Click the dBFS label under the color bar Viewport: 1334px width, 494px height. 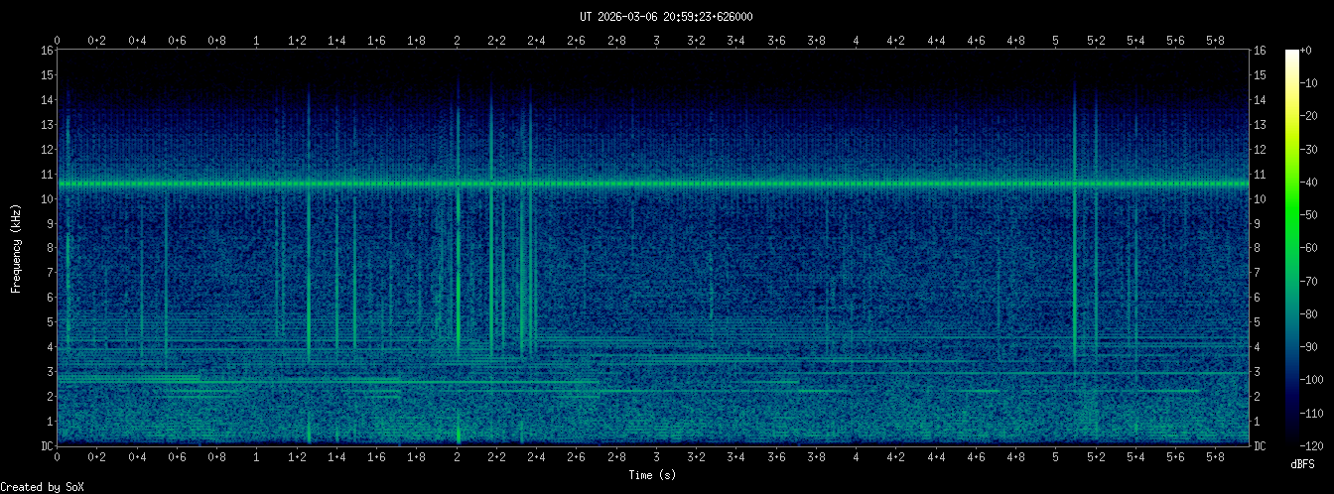pyautogui.click(x=1303, y=464)
